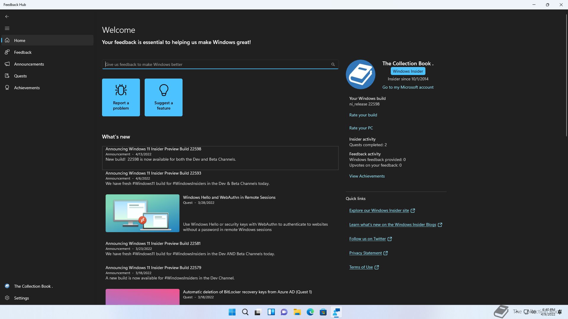Open Settings in the sidebar

click(47, 298)
